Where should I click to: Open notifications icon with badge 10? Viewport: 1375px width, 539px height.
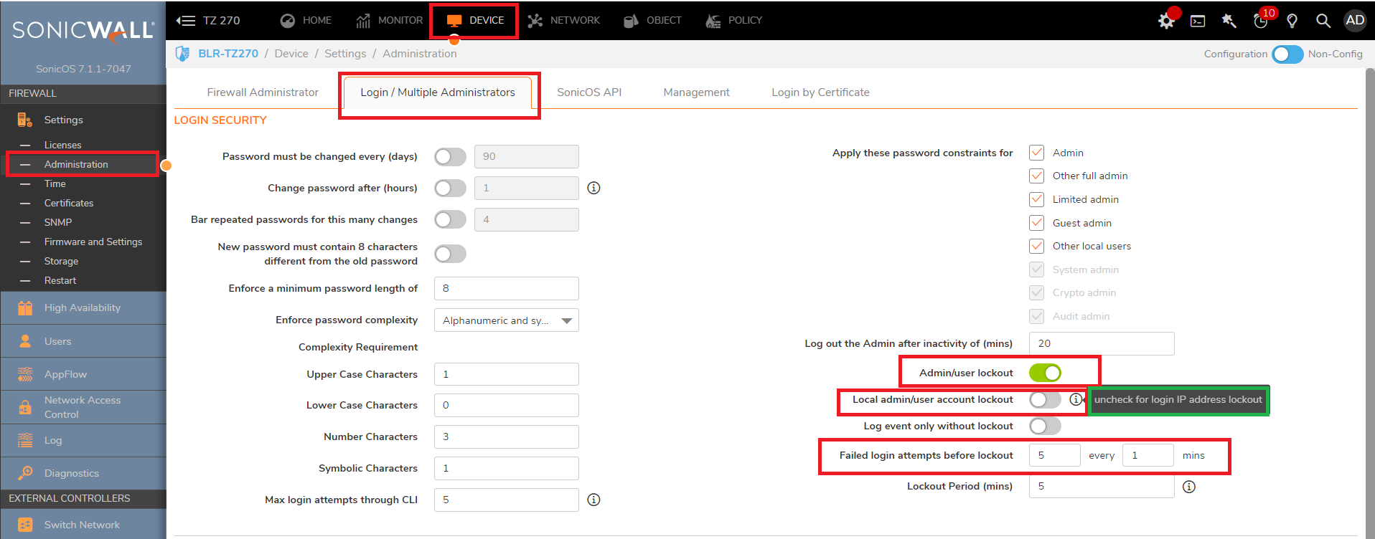[1261, 21]
